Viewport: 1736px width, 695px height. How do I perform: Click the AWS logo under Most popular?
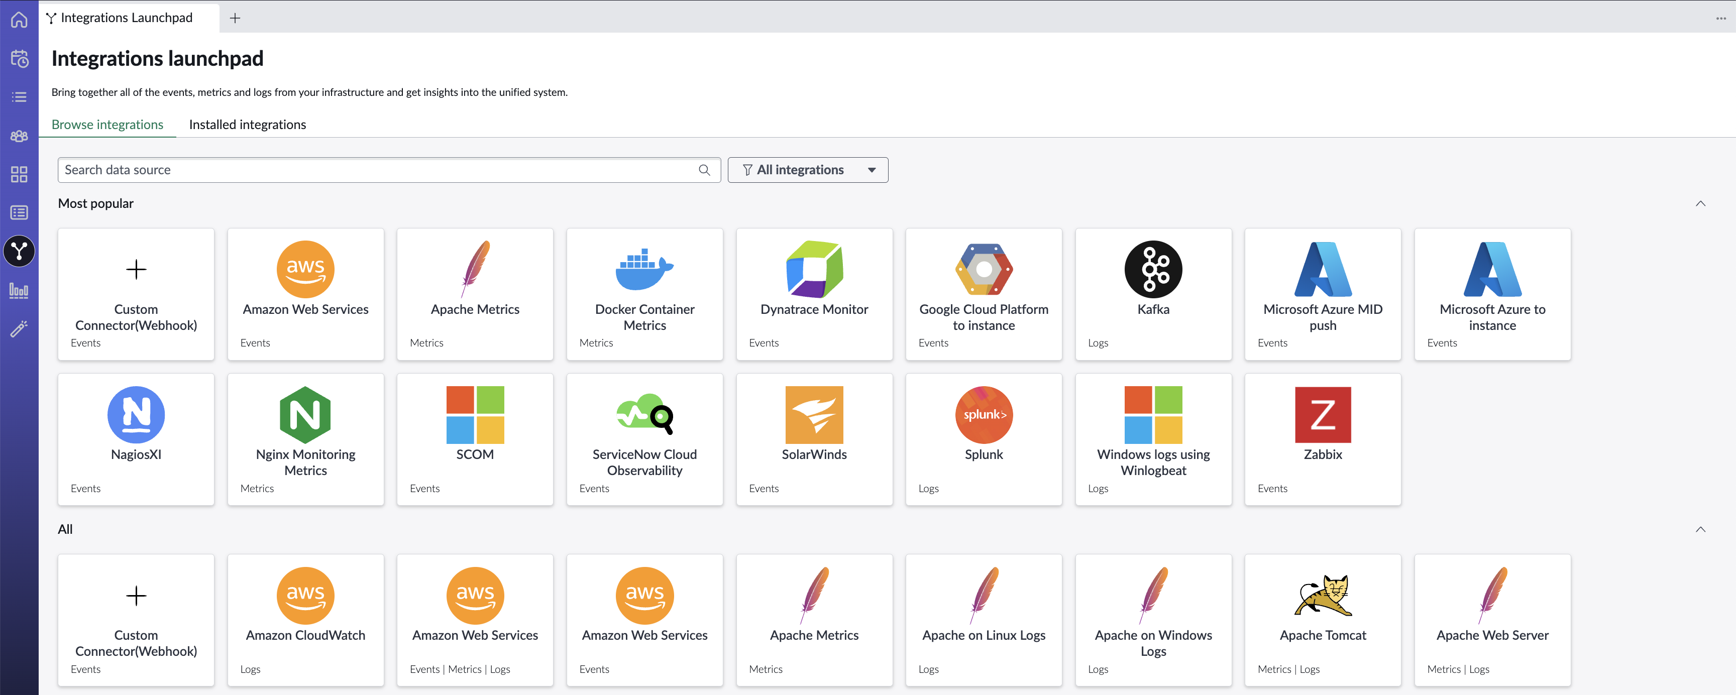(305, 269)
